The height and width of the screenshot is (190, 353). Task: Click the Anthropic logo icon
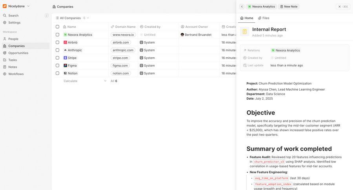[x=65, y=50]
